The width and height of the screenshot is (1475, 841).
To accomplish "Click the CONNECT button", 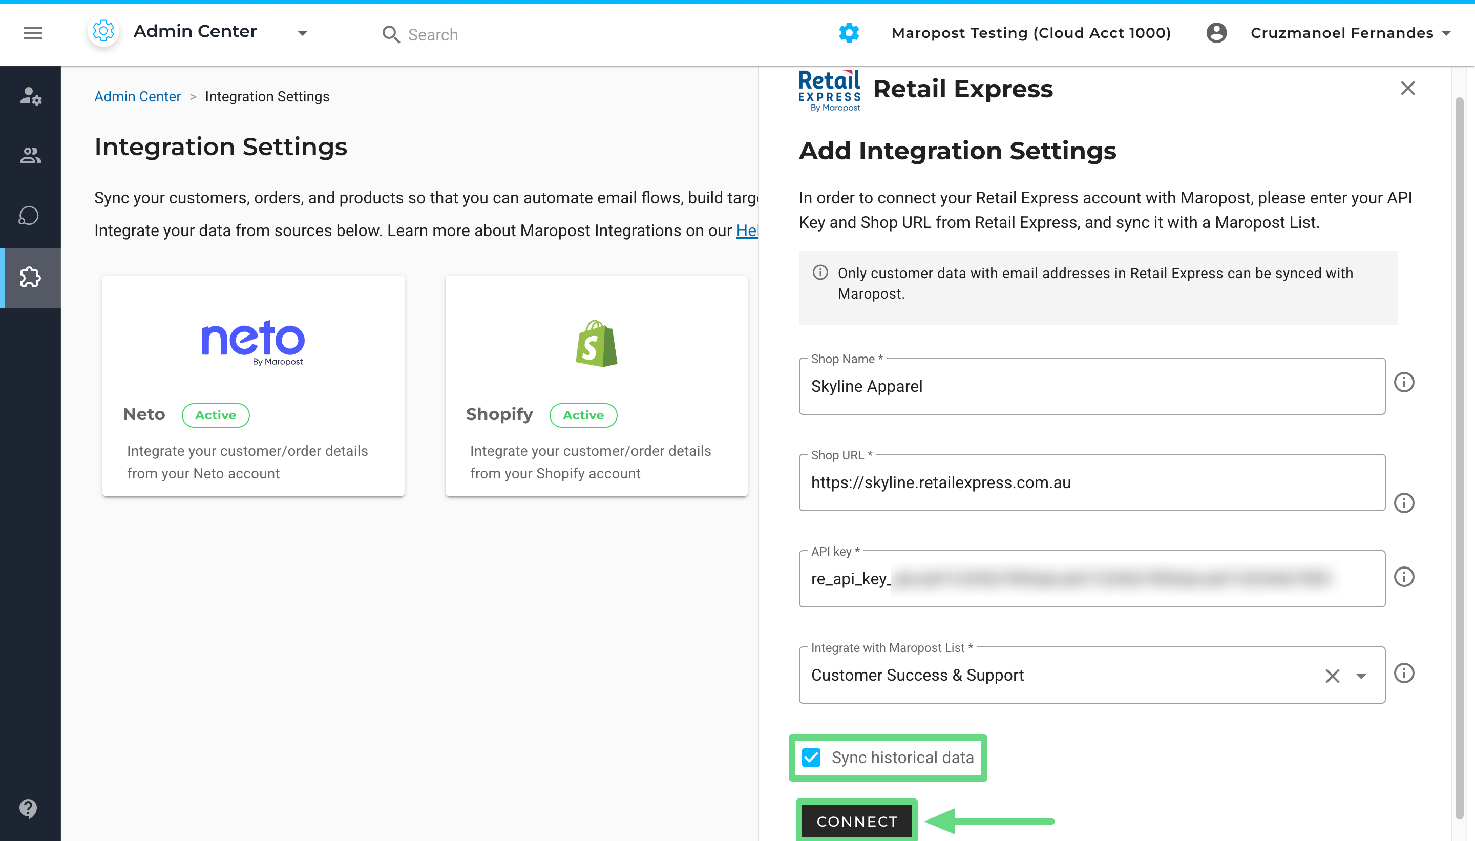I will 857,821.
